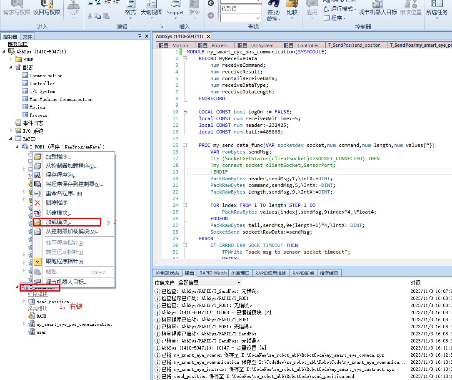452x380 pixels.
Task: Open the 信息来自 全部信息 filter dropdown
Action: (238, 283)
